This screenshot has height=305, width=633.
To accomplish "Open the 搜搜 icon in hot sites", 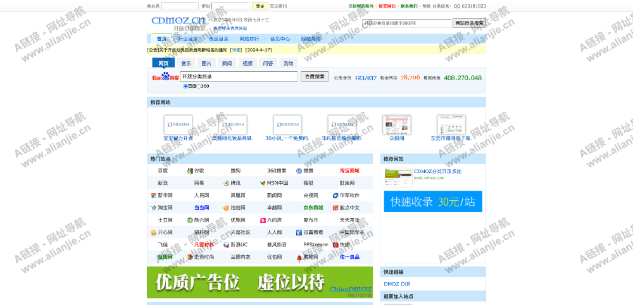I will tap(299, 171).
